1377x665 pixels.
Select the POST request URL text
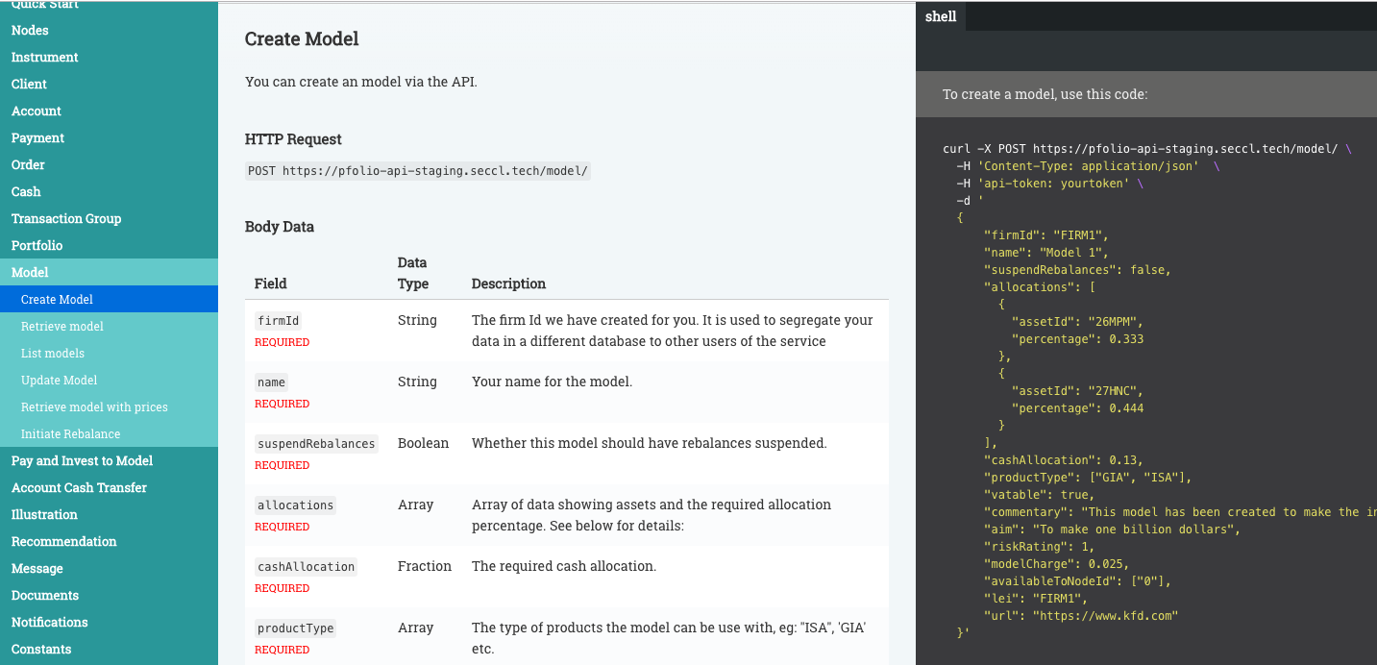click(x=417, y=170)
